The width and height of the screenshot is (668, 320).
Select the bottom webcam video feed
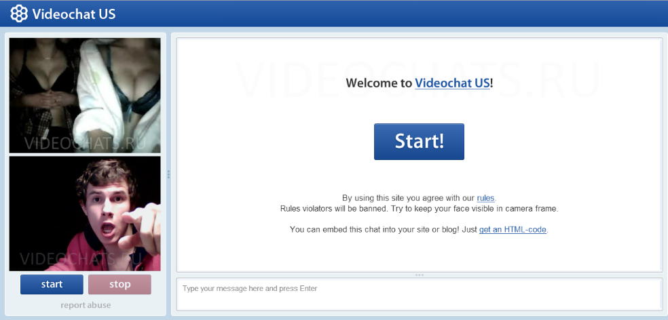coord(86,214)
